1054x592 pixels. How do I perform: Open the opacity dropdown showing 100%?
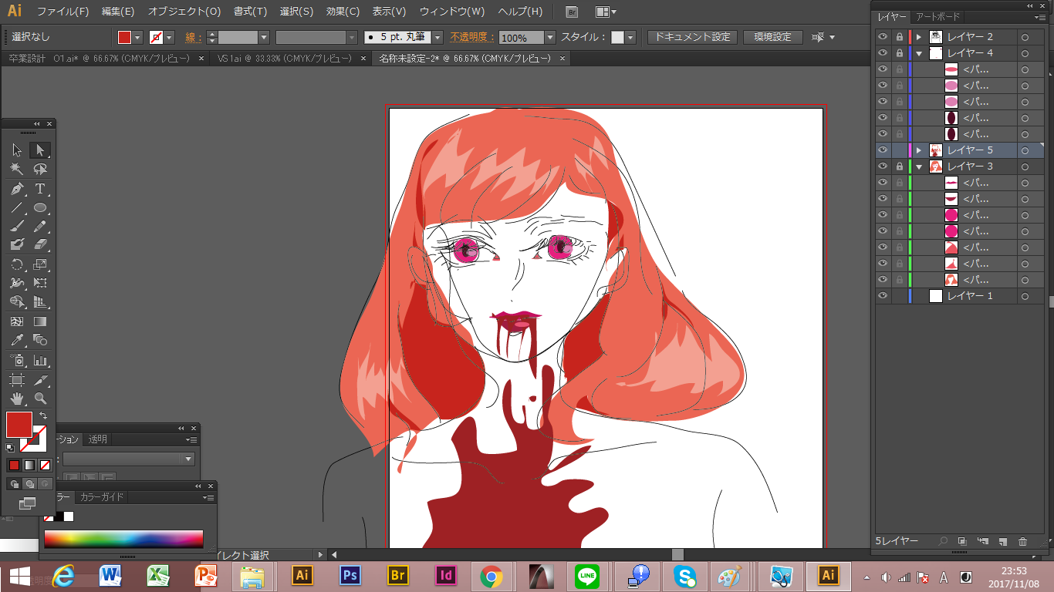pyautogui.click(x=550, y=38)
